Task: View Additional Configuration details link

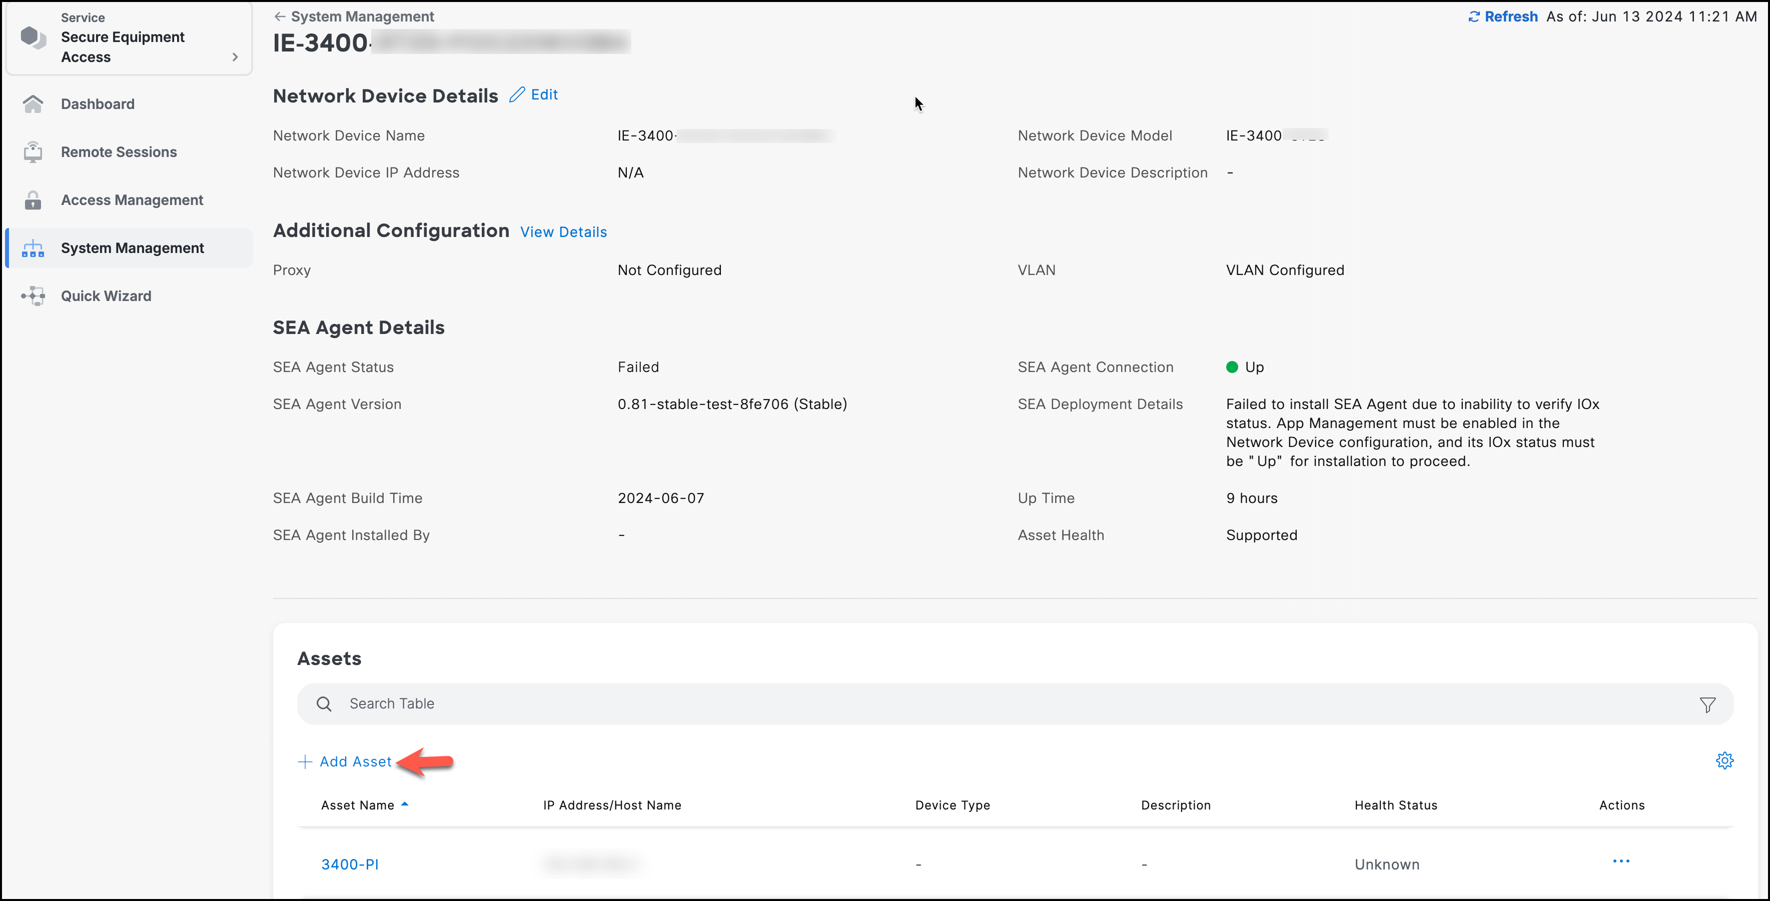Action: (563, 232)
